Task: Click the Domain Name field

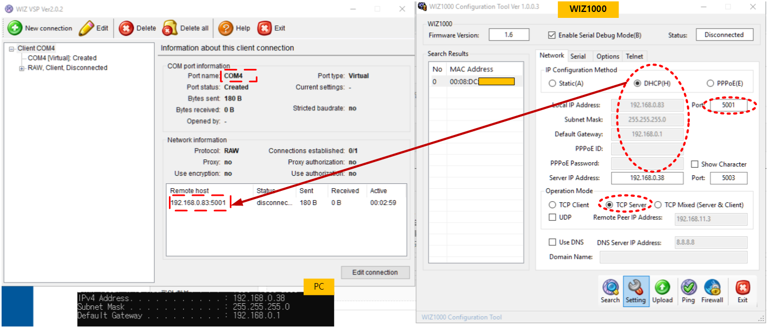Action: [x=673, y=257]
